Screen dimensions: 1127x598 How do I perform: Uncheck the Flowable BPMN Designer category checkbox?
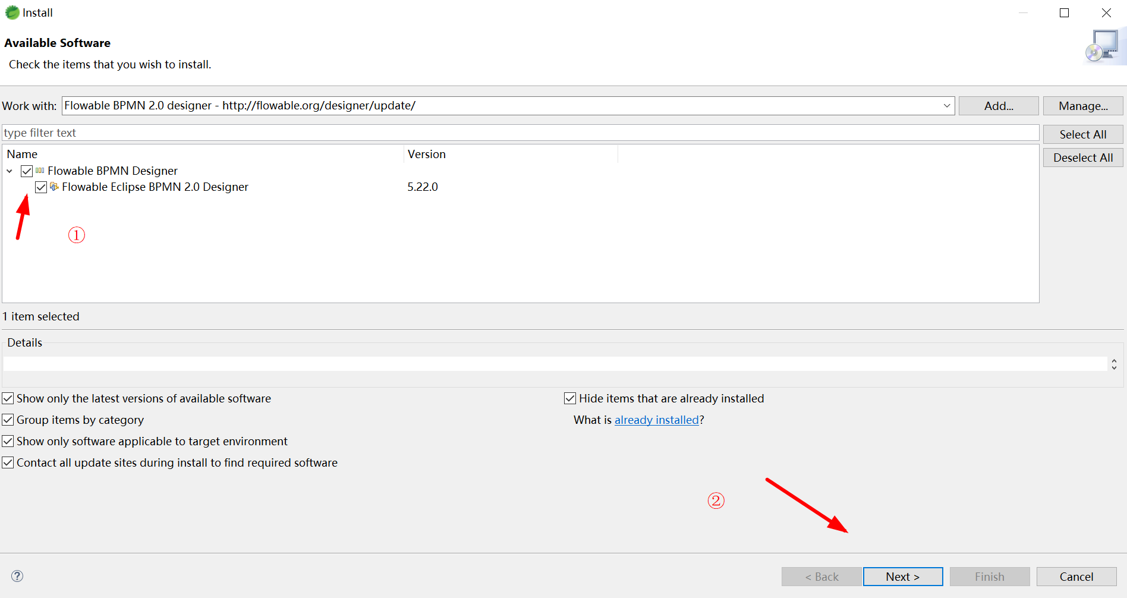27,171
